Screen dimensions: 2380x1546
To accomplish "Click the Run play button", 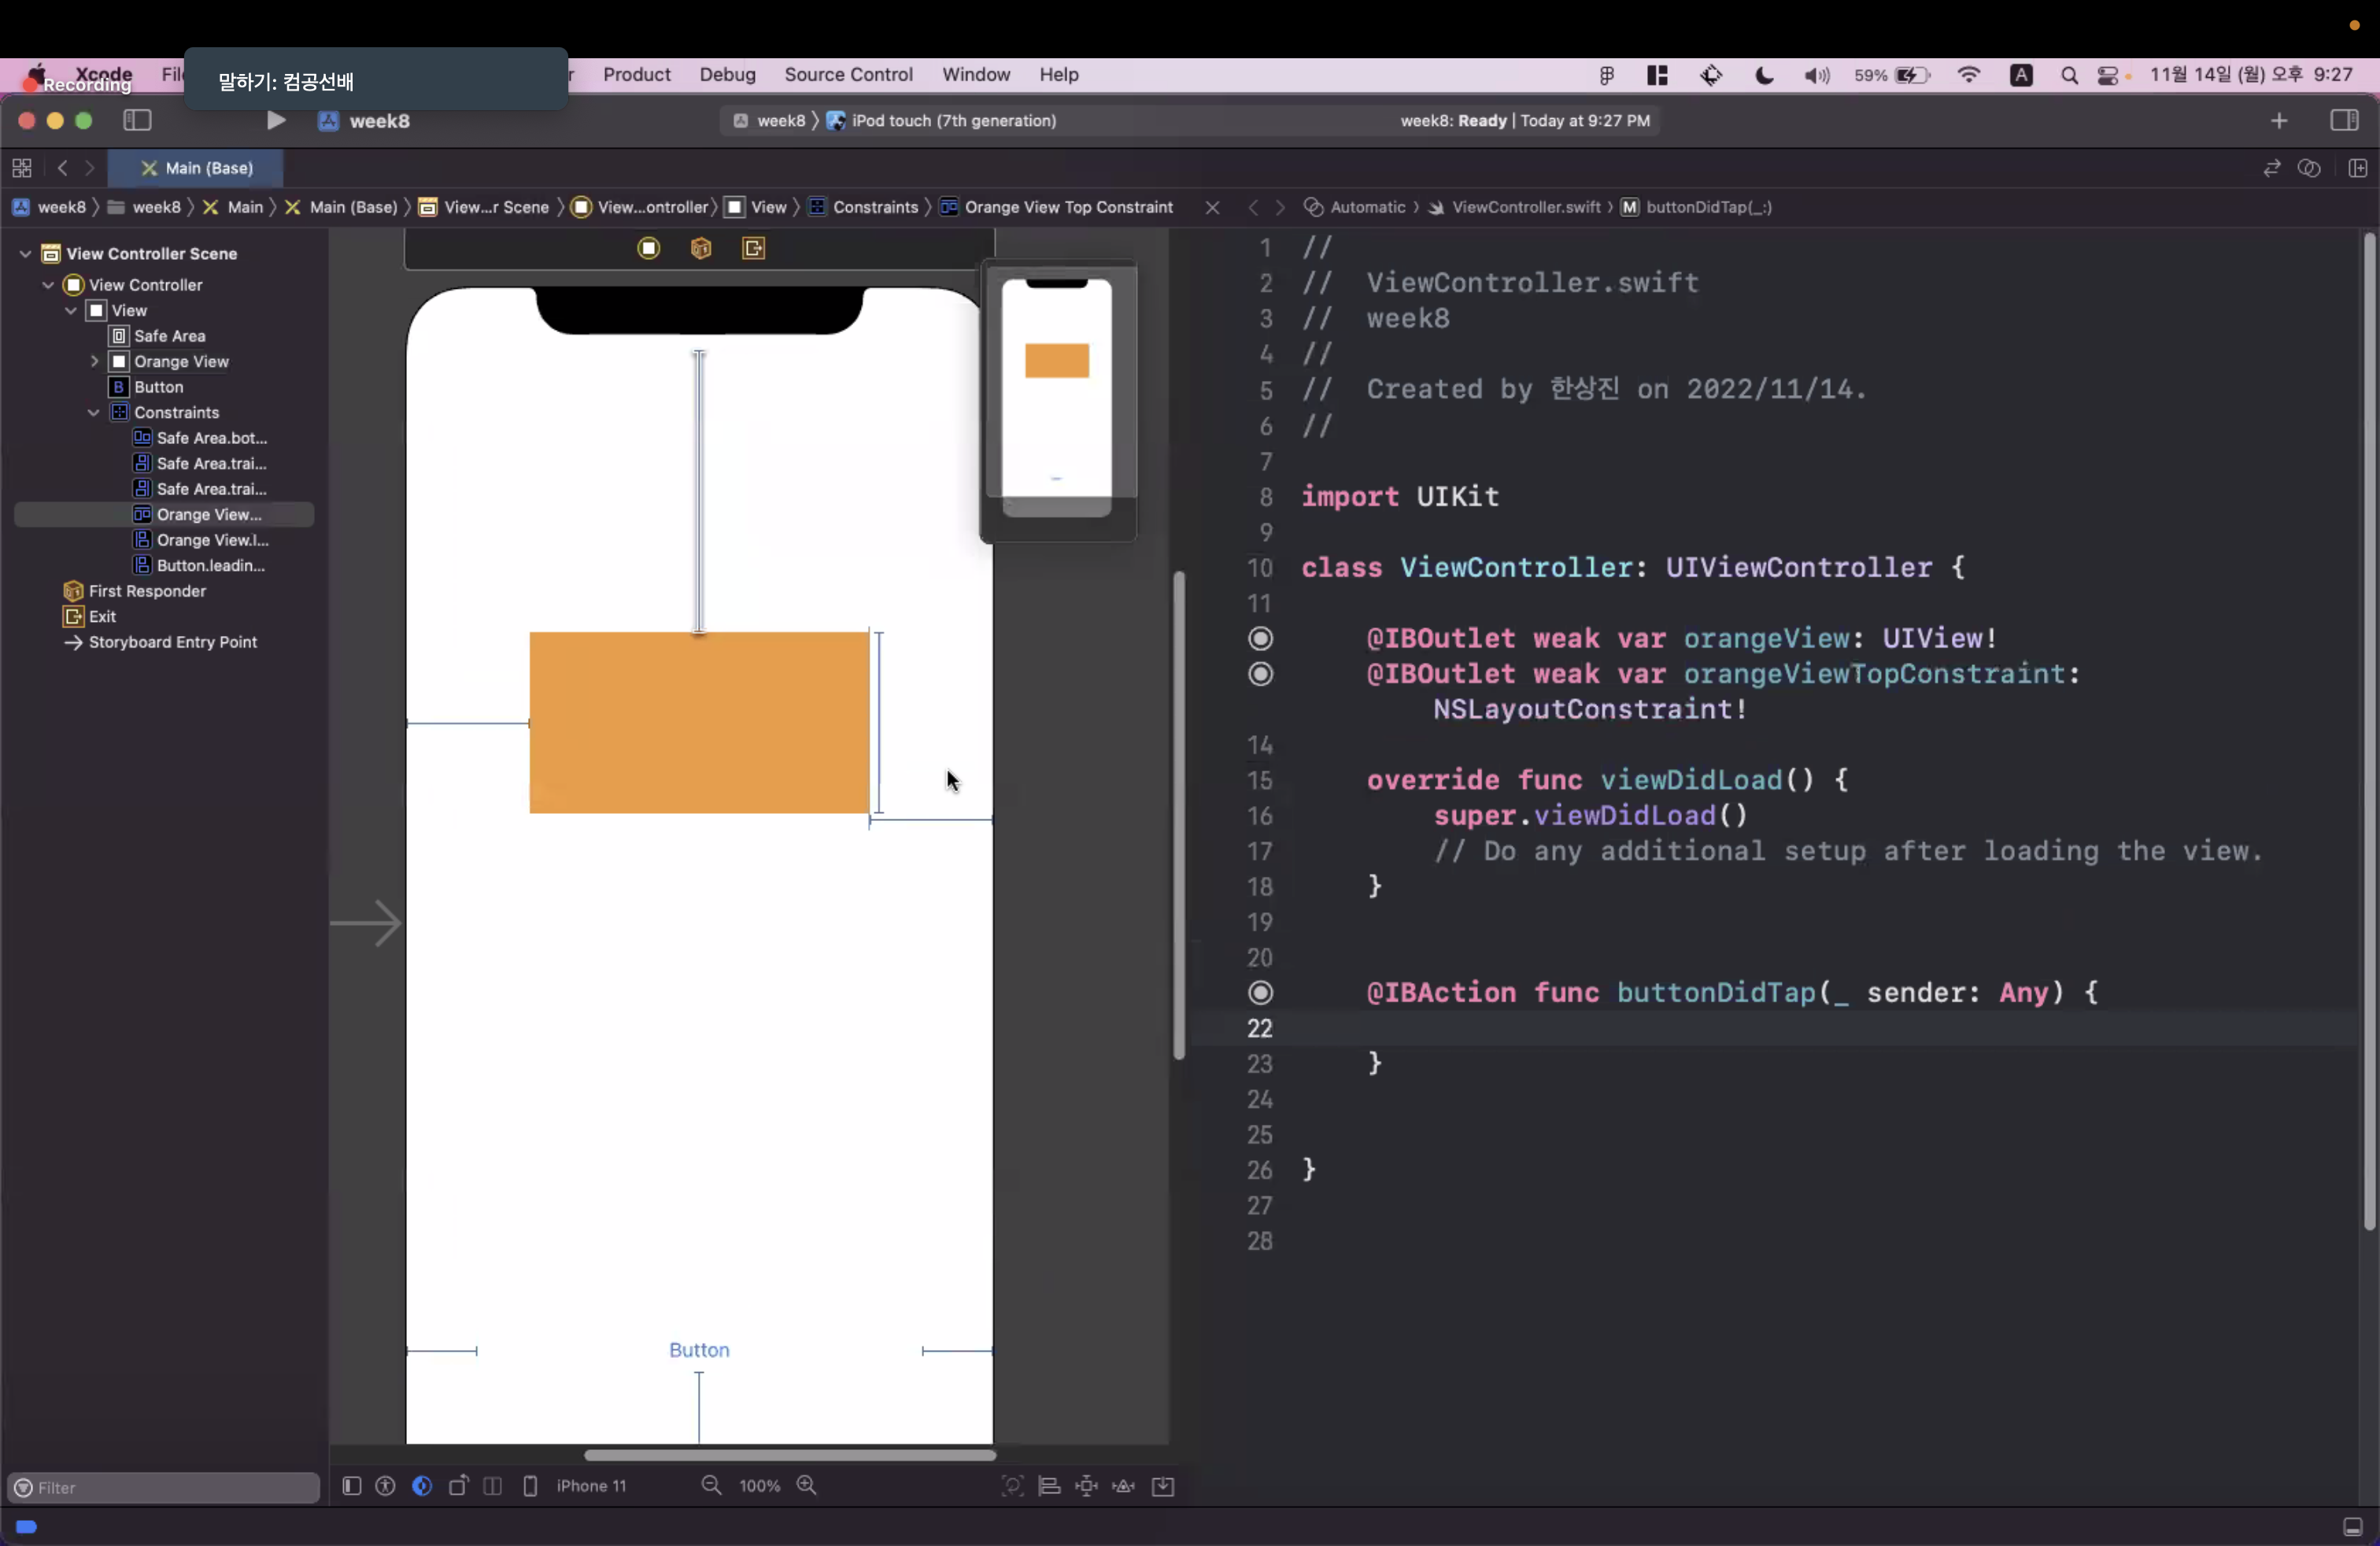I will (276, 121).
